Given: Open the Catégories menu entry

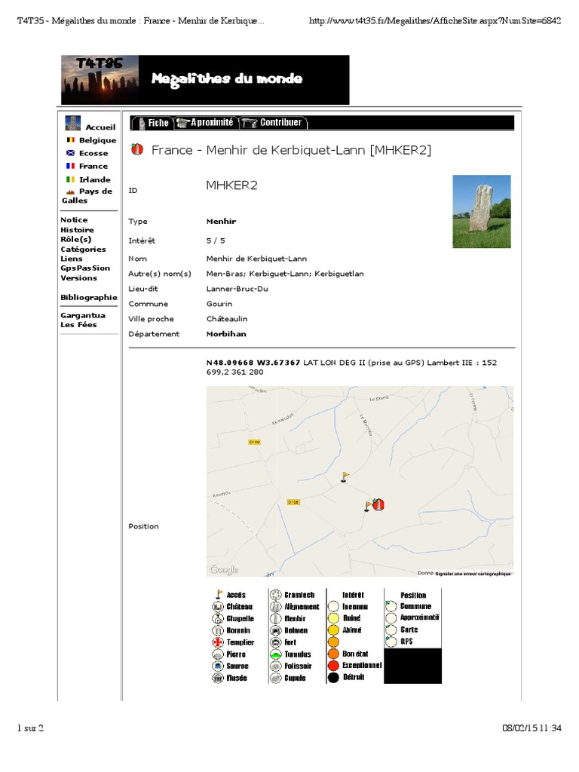Looking at the screenshot, I should [x=83, y=249].
